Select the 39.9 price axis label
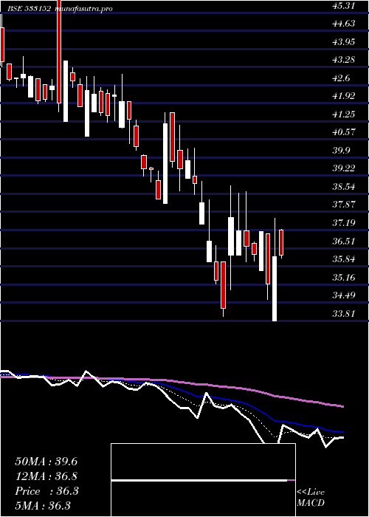The height and width of the screenshot is (517, 369). click(341, 151)
